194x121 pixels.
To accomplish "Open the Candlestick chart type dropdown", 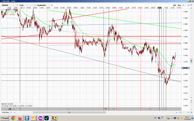I will point(45,5).
